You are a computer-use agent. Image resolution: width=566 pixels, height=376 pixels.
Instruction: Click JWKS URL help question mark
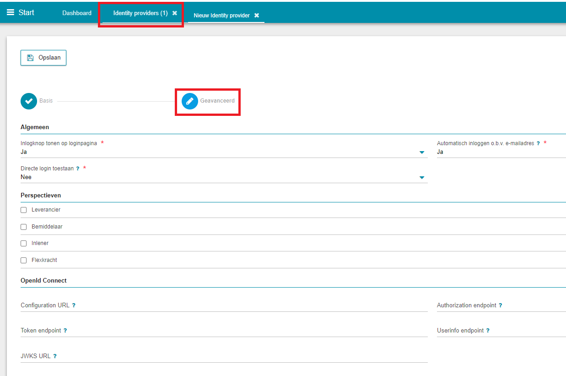click(55, 356)
